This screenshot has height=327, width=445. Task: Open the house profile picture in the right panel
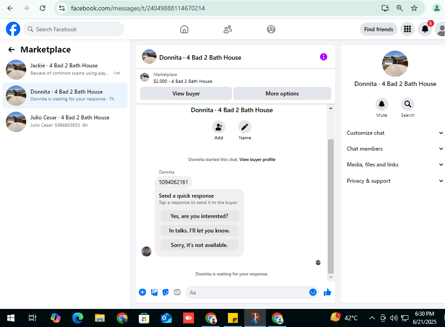395,64
